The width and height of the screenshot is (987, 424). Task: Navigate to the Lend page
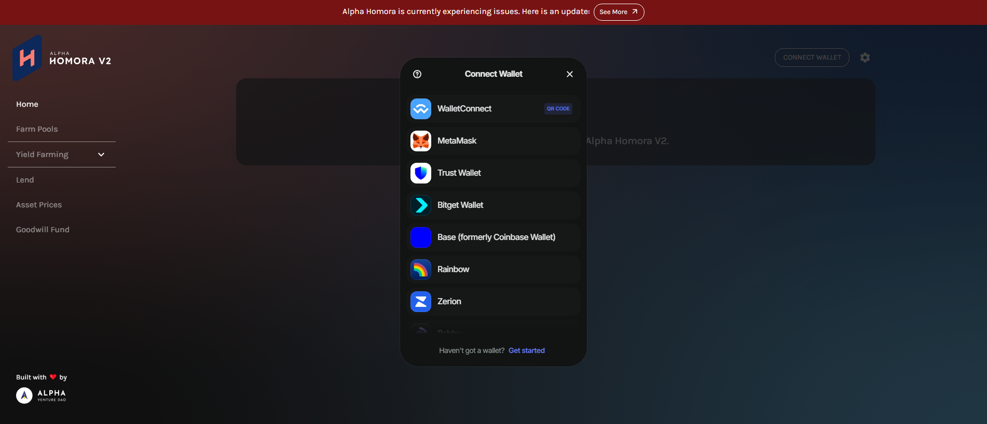pyautogui.click(x=25, y=180)
